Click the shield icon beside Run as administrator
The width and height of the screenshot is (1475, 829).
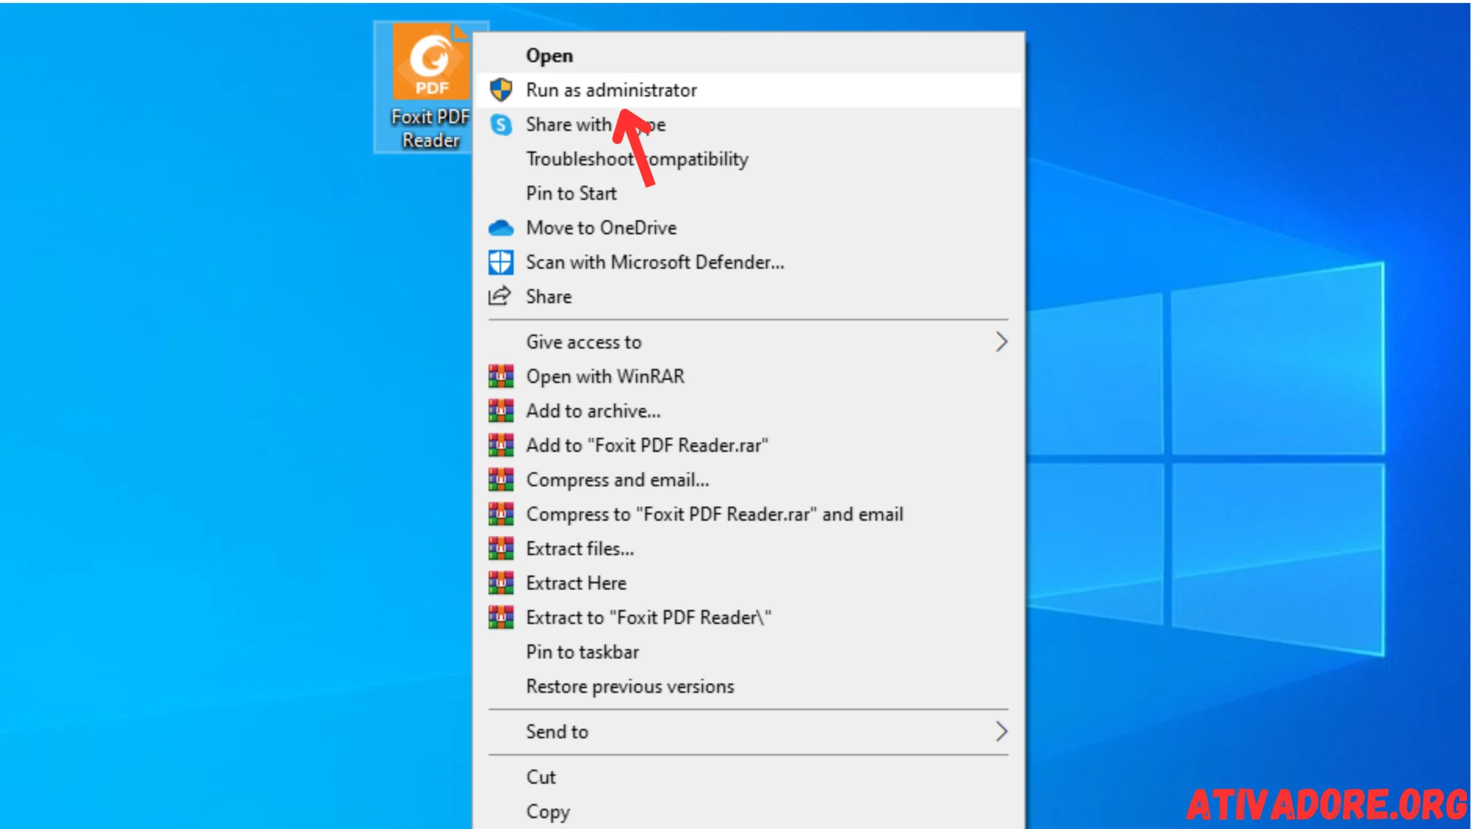coord(501,90)
